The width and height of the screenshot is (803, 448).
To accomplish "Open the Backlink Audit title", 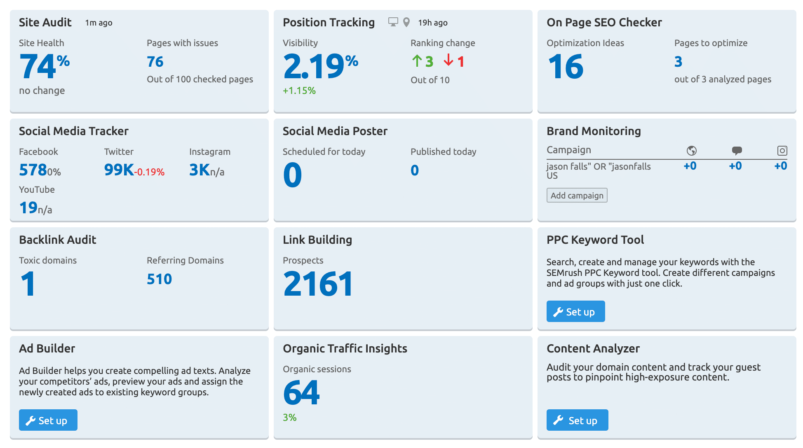I will [58, 240].
